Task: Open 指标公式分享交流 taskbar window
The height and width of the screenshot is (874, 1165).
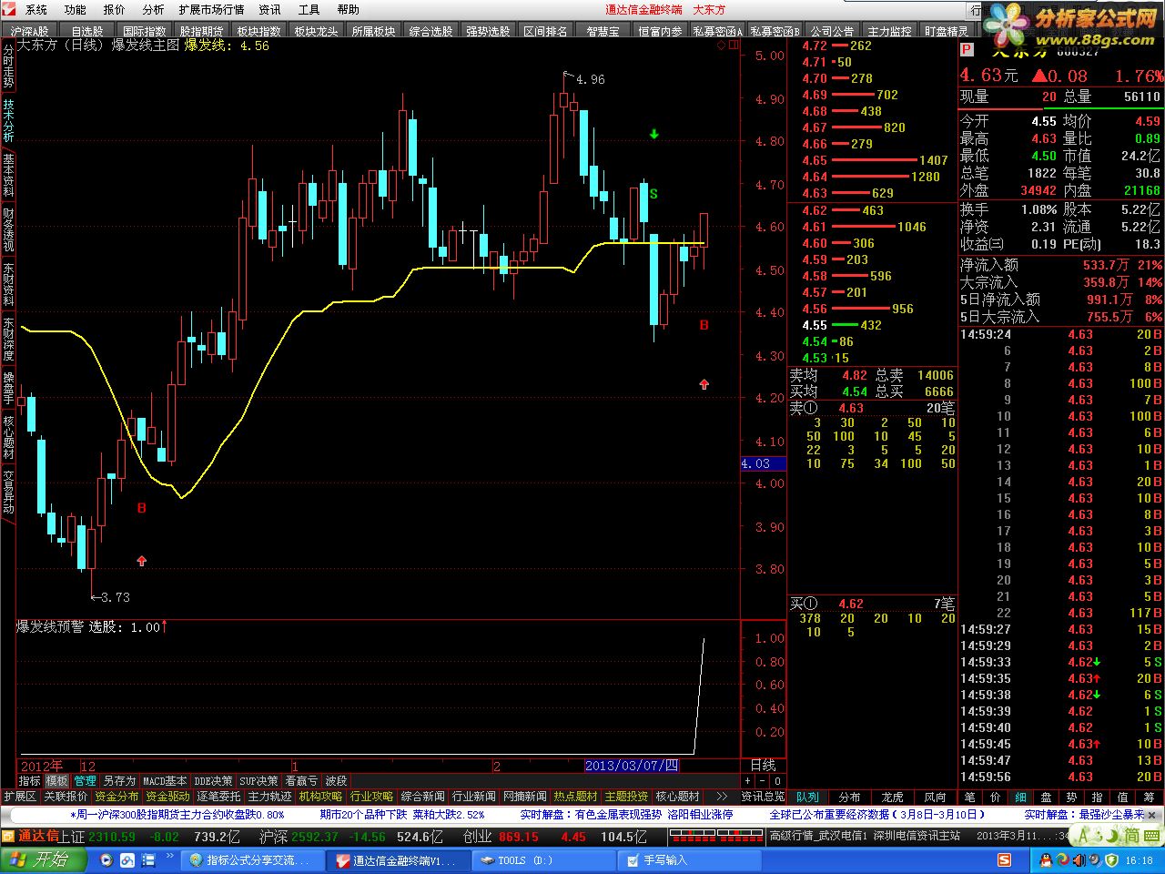Action: click(x=255, y=860)
